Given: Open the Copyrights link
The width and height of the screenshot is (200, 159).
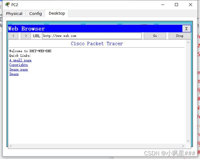Looking at the screenshot, I should coord(19,65).
